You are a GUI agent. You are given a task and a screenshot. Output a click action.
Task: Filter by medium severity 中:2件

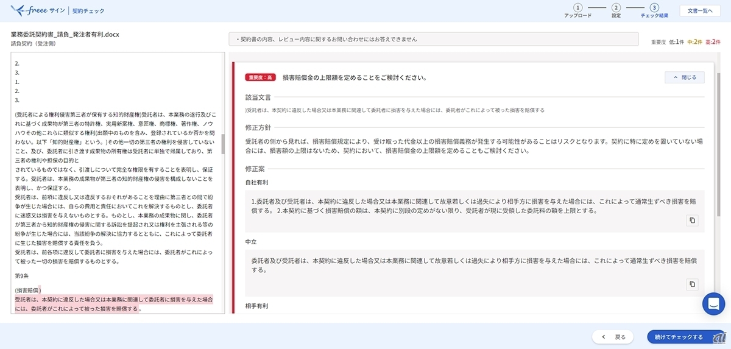click(694, 41)
